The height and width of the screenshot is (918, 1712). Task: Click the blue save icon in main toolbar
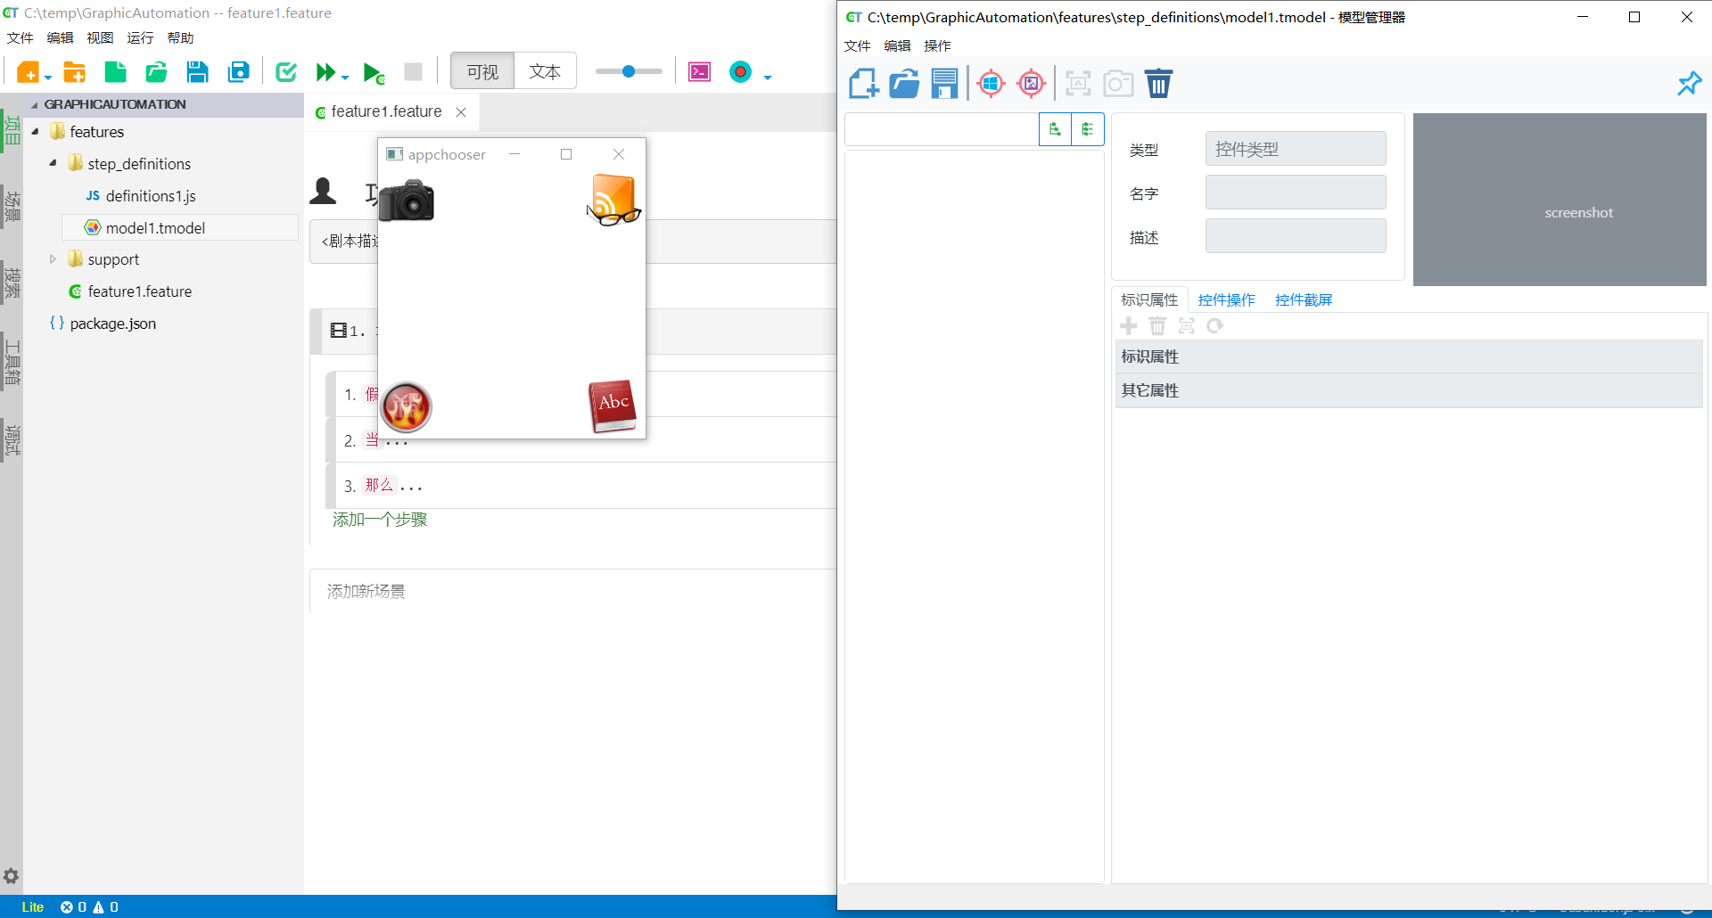197,72
